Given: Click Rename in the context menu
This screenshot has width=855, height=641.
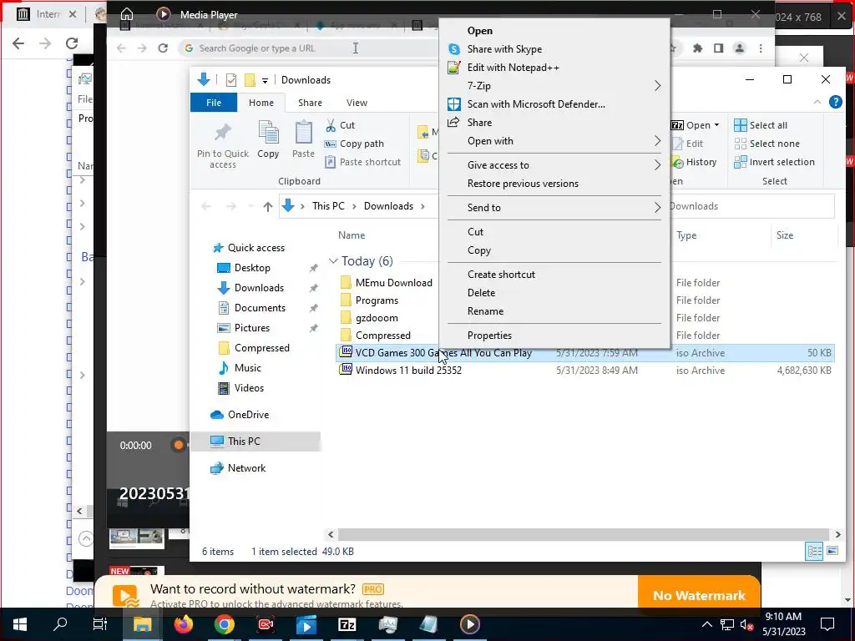Looking at the screenshot, I should [x=485, y=311].
